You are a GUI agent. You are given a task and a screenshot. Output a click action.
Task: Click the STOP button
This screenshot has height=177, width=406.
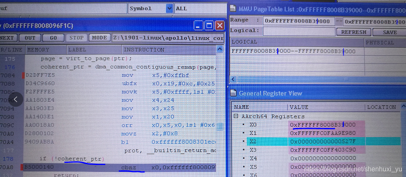pyautogui.click(x=76, y=38)
